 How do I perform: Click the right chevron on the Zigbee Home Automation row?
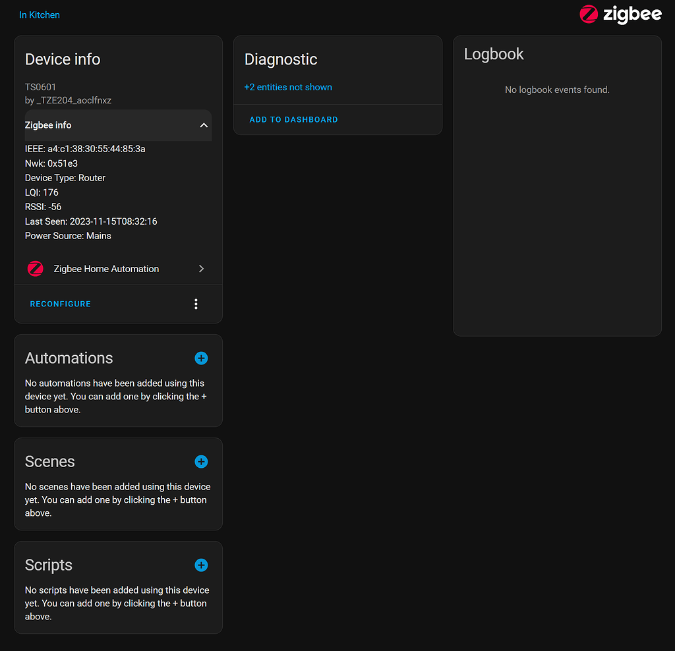pos(201,268)
